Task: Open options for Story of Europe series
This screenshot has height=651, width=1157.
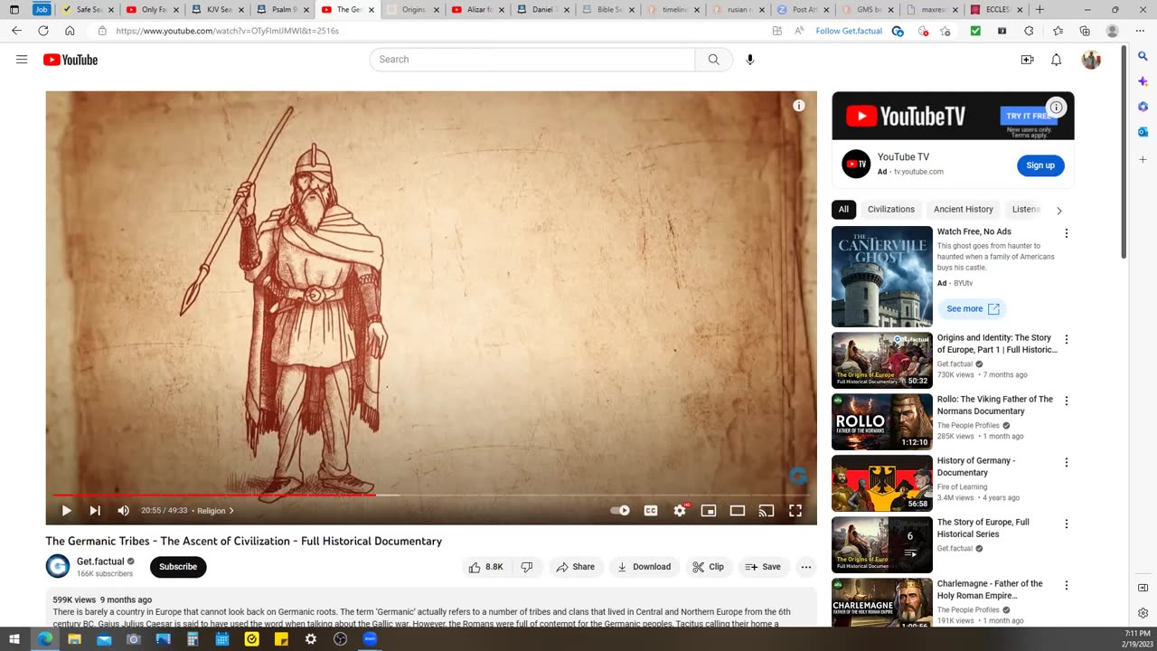Action: [1067, 524]
